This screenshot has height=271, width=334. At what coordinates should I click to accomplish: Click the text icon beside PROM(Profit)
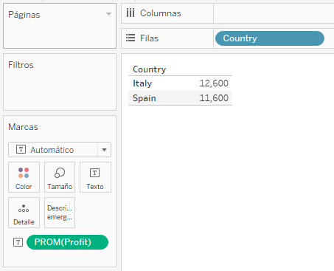click(18, 242)
